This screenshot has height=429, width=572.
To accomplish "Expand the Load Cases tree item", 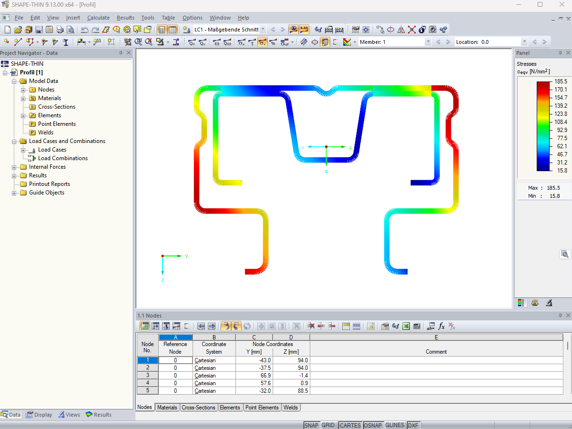I will point(23,149).
